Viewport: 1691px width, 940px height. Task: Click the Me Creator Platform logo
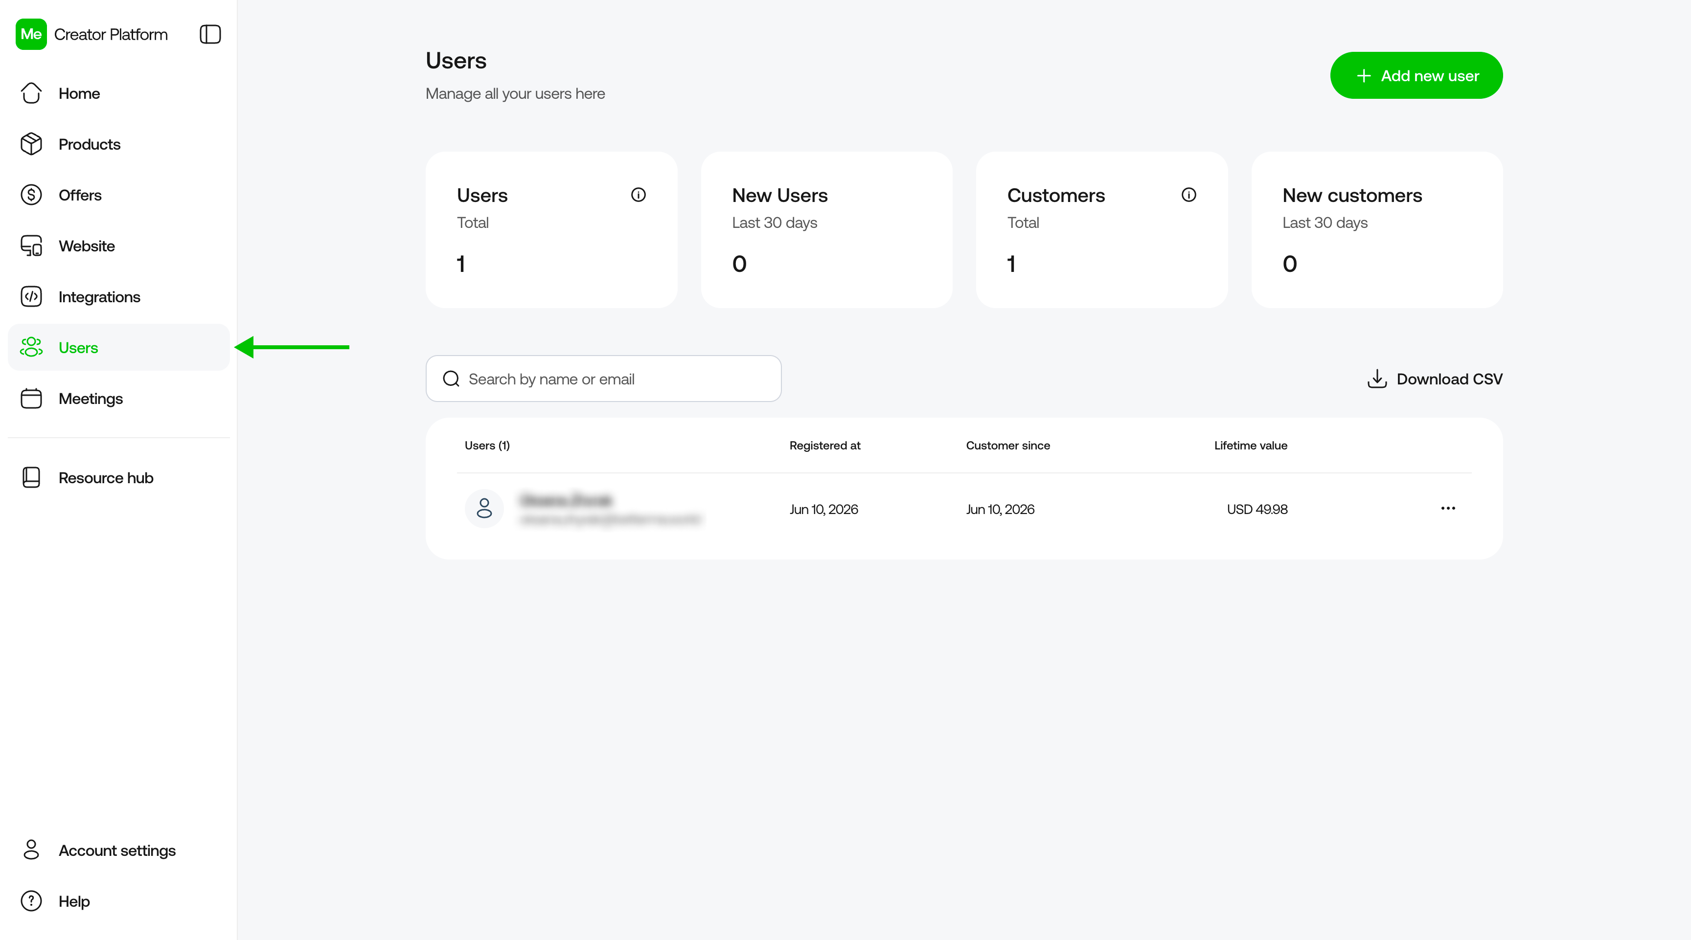[x=31, y=34]
